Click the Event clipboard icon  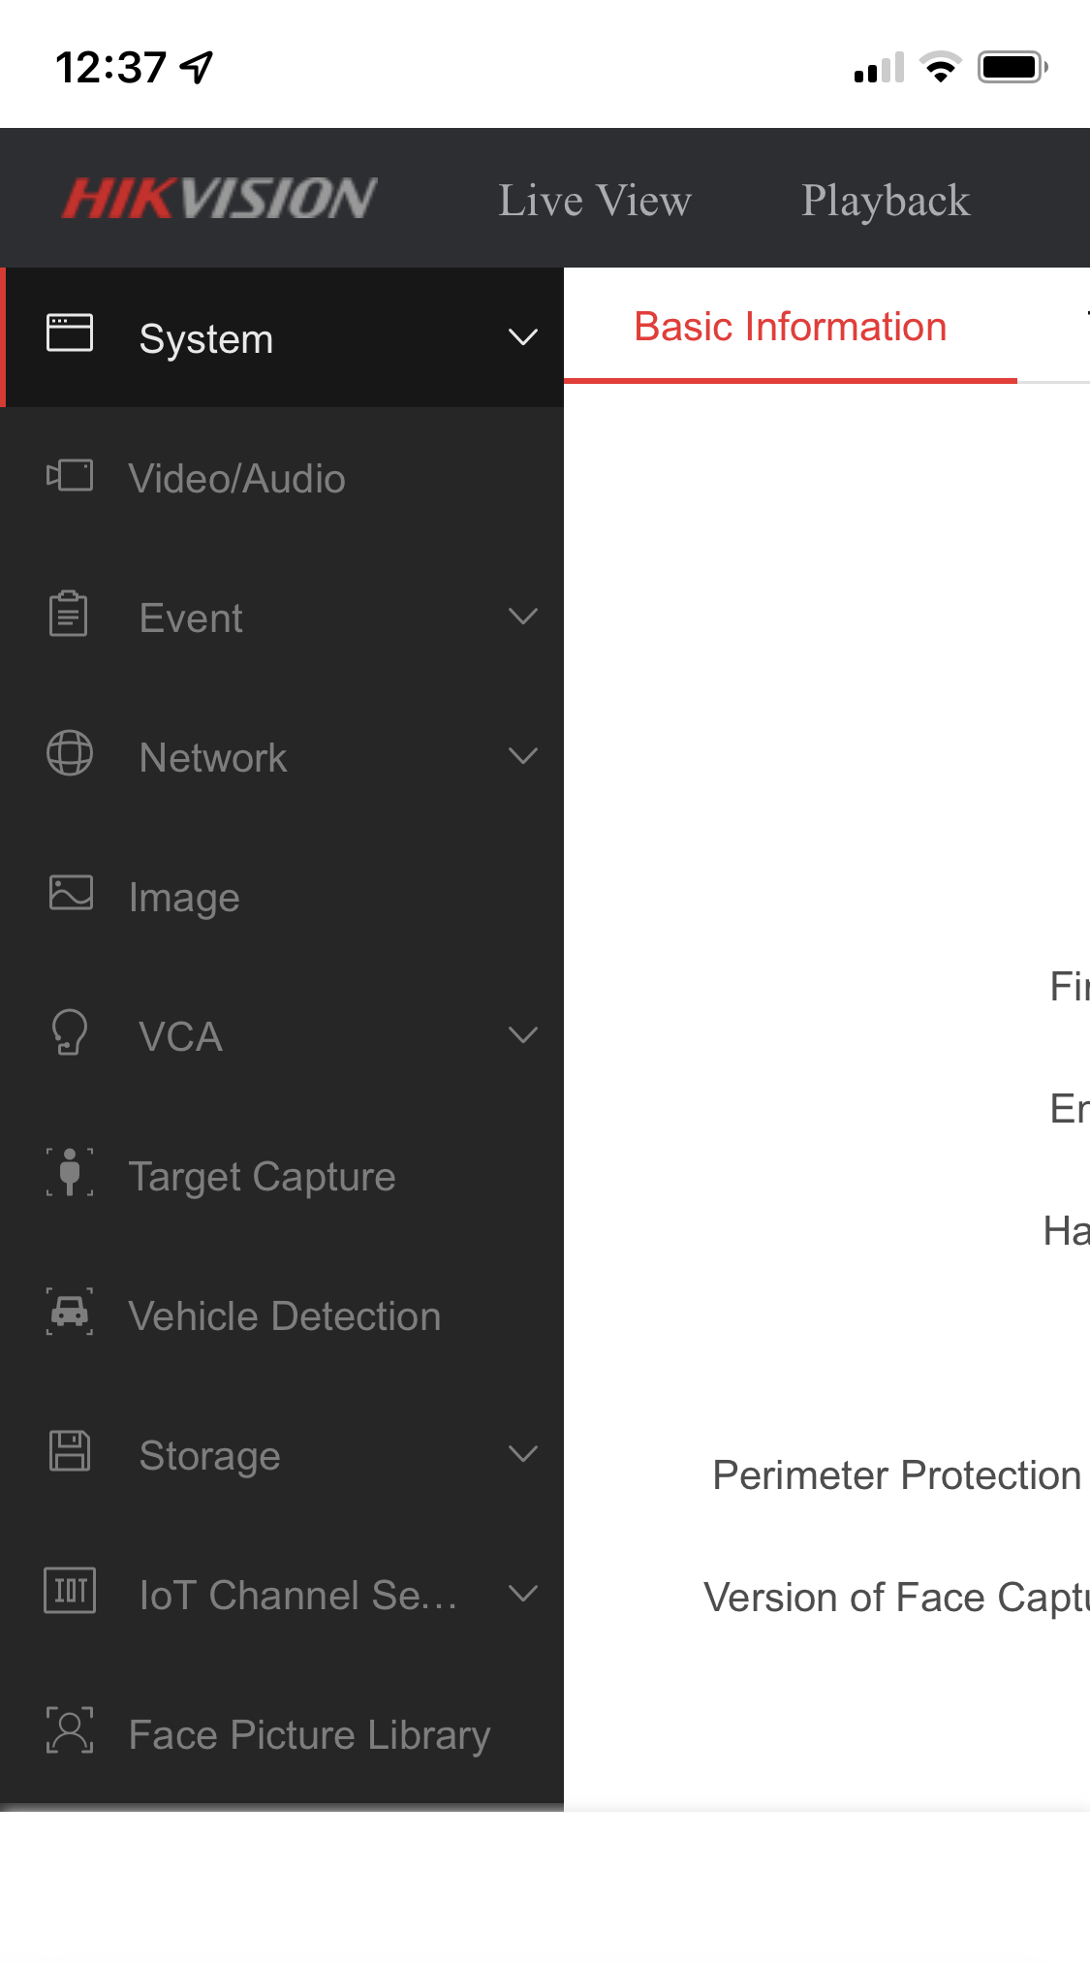click(69, 615)
